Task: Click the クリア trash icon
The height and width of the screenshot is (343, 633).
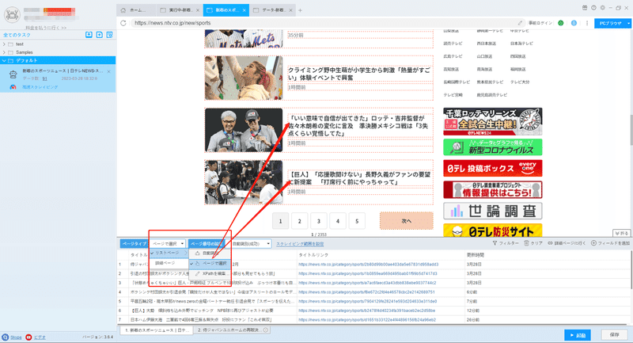Action: (x=526, y=243)
